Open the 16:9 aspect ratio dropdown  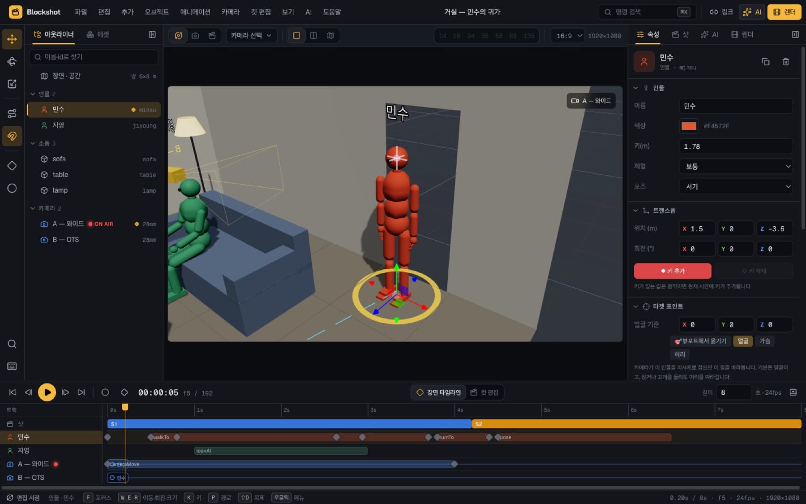point(568,35)
